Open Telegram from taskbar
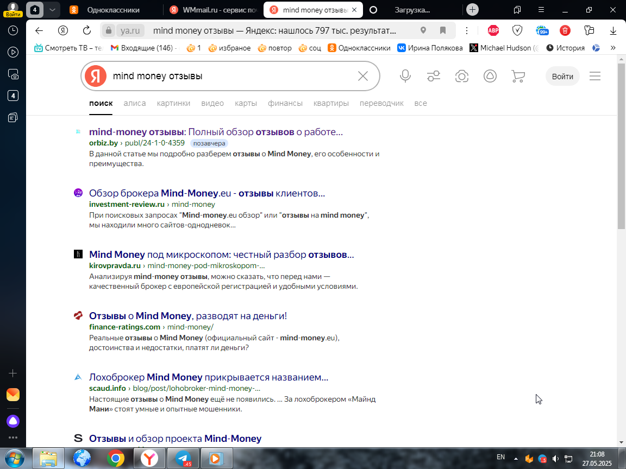 coord(183,459)
